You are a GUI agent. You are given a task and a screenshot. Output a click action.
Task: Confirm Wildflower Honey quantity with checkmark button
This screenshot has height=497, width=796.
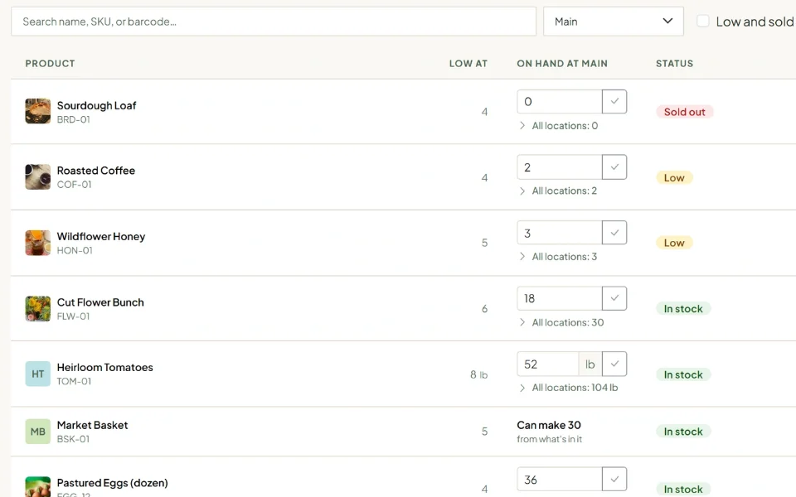click(614, 233)
